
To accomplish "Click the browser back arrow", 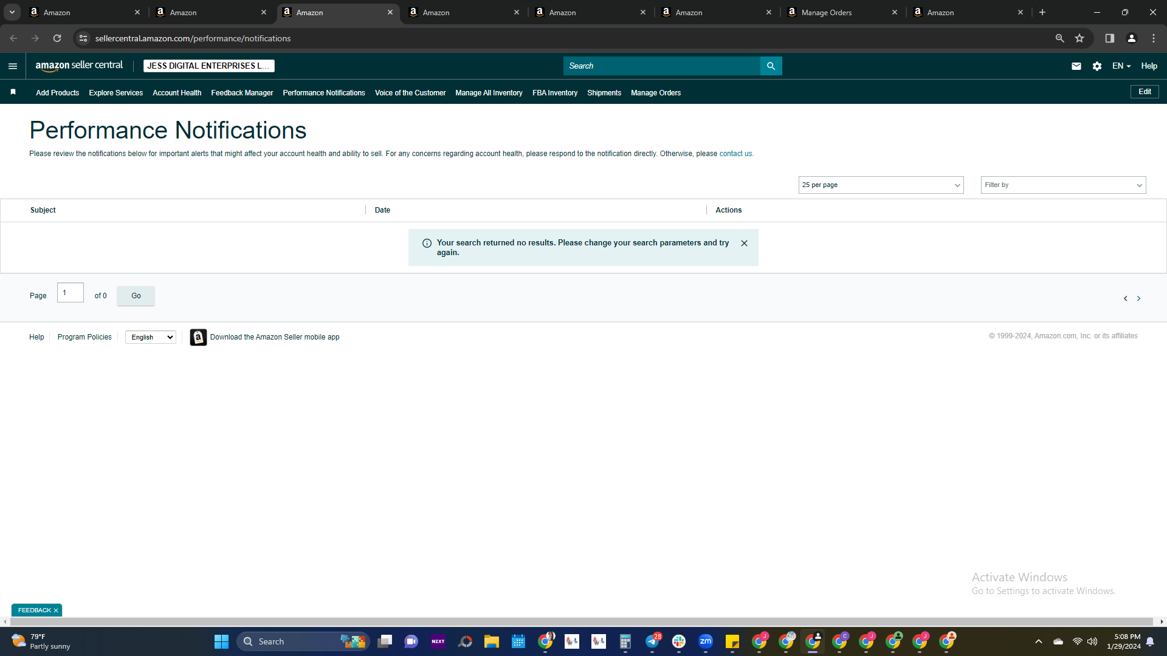I will 13,38.
